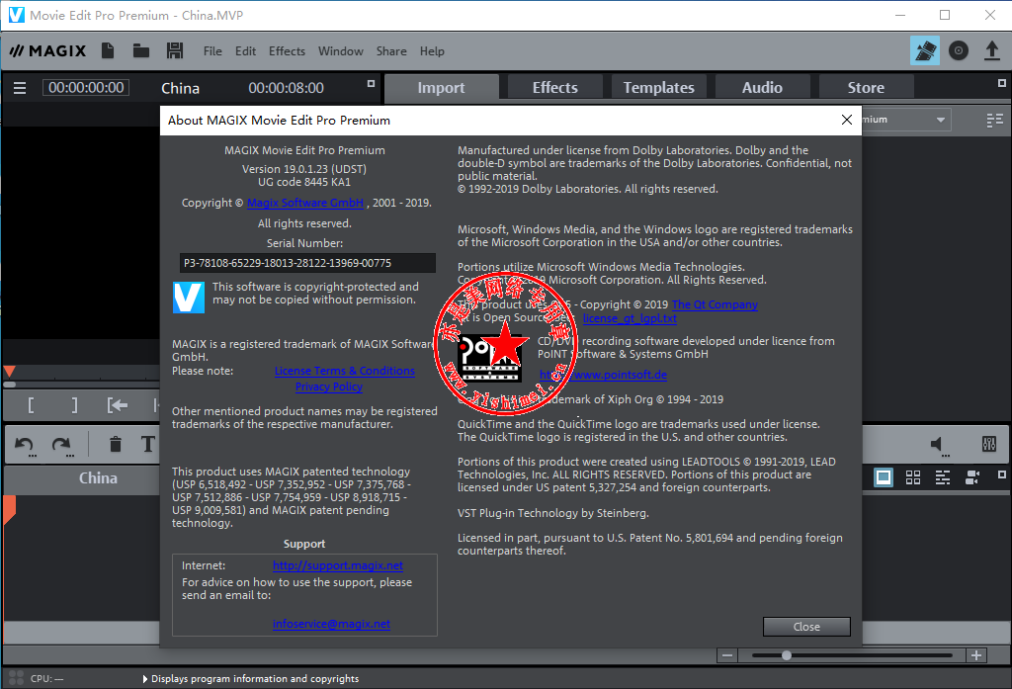Switch to the scene overview grid icon

[913, 477]
